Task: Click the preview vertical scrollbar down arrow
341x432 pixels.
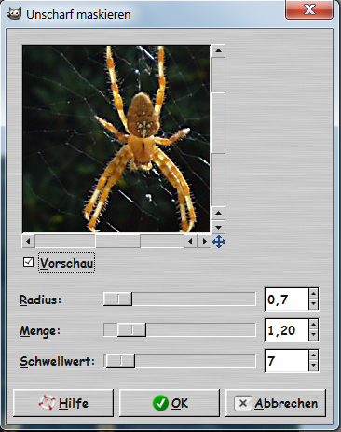Action: coord(218,228)
